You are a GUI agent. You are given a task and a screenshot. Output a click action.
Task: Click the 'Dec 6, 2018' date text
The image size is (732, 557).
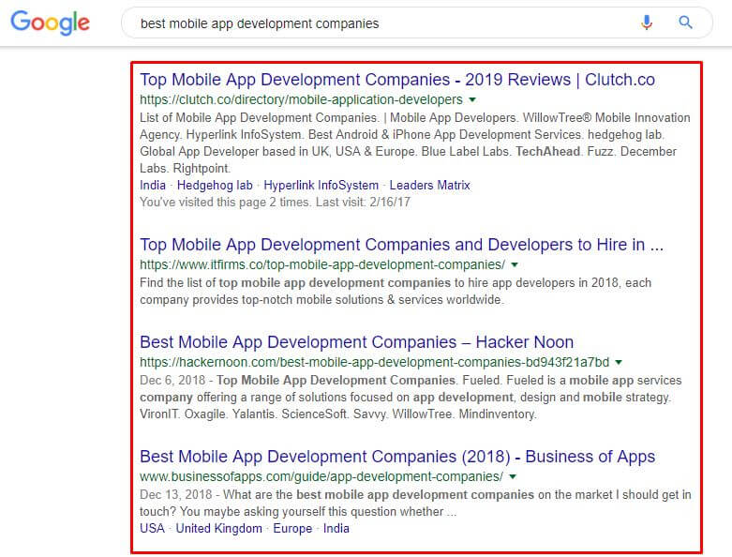pos(172,380)
